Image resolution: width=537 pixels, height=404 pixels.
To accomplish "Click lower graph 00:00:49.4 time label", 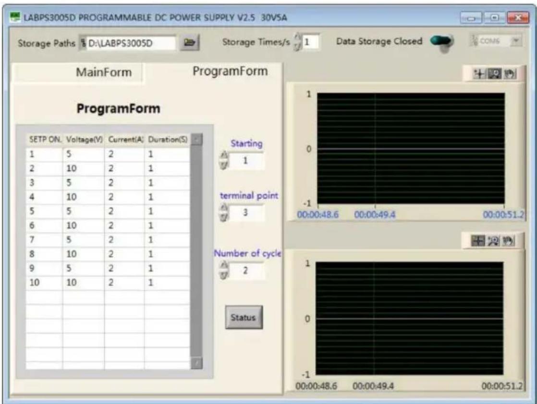I will (x=373, y=386).
